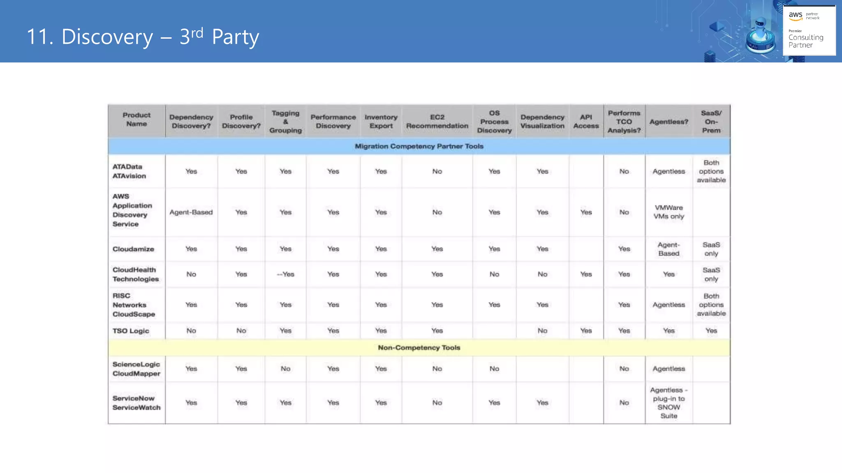Click the AWS Partner Network badge
The height and width of the screenshot is (473, 842).
click(x=809, y=30)
